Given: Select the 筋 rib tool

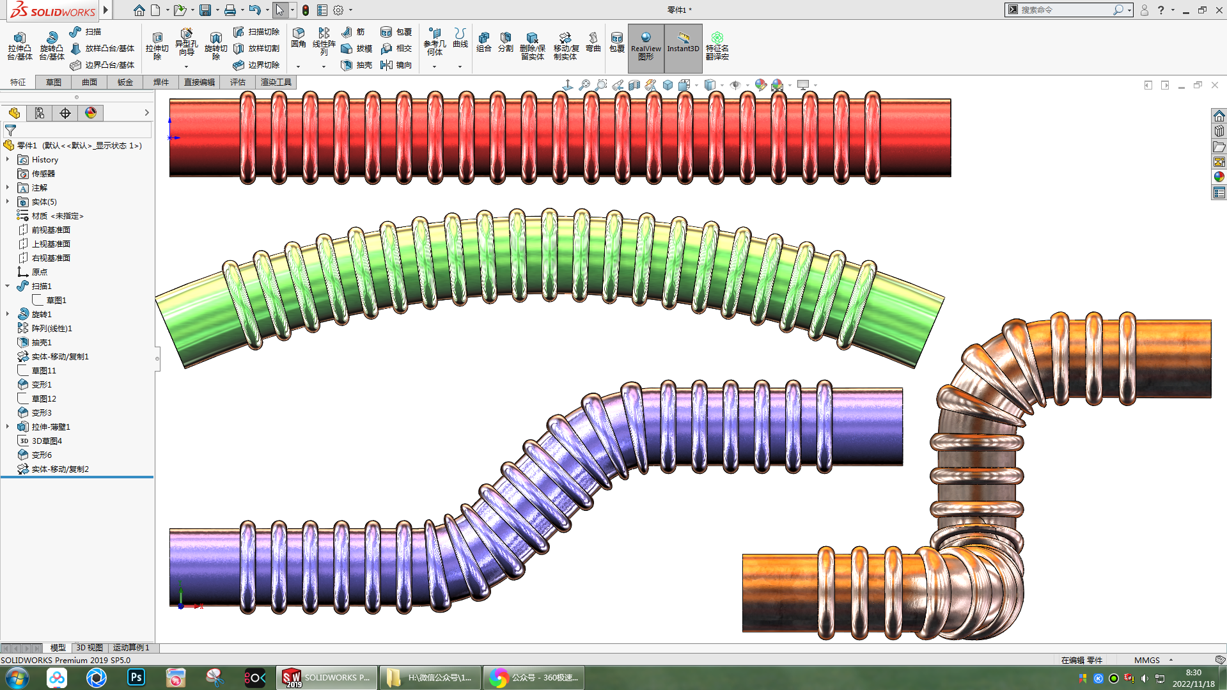Looking at the screenshot, I should (x=353, y=32).
